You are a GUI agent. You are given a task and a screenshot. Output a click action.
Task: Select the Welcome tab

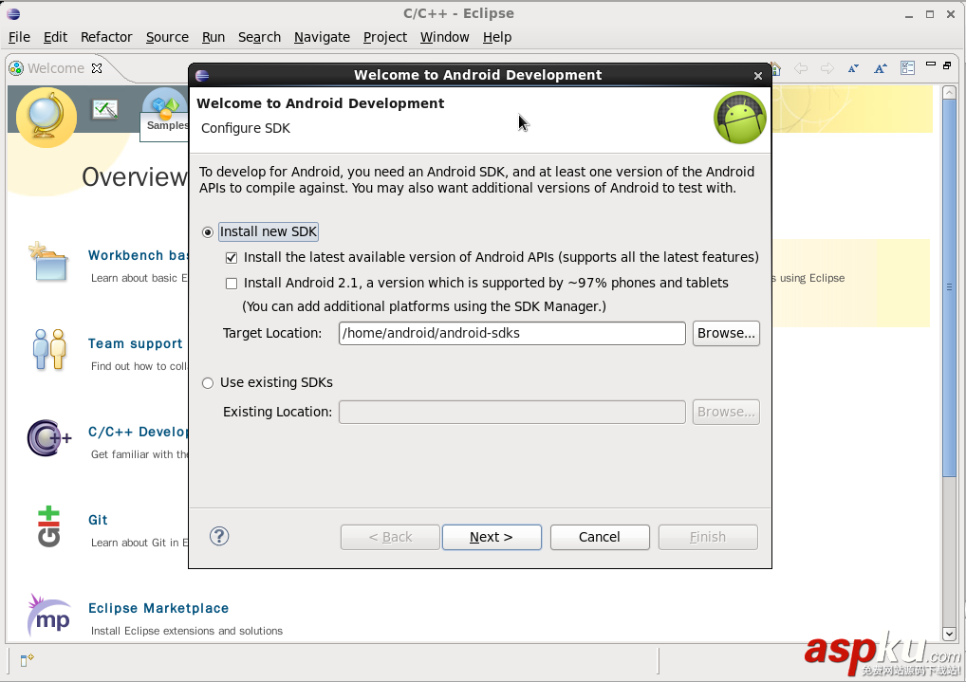55,67
